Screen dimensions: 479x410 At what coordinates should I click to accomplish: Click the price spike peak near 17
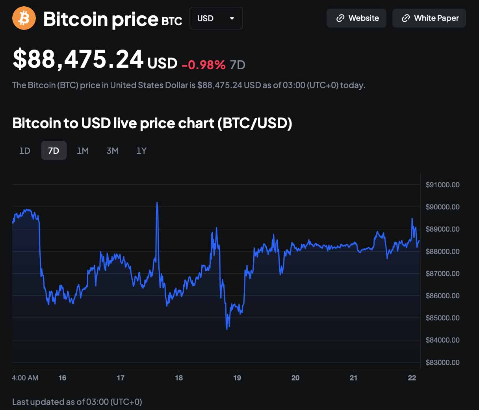click(x=157, y=203)
